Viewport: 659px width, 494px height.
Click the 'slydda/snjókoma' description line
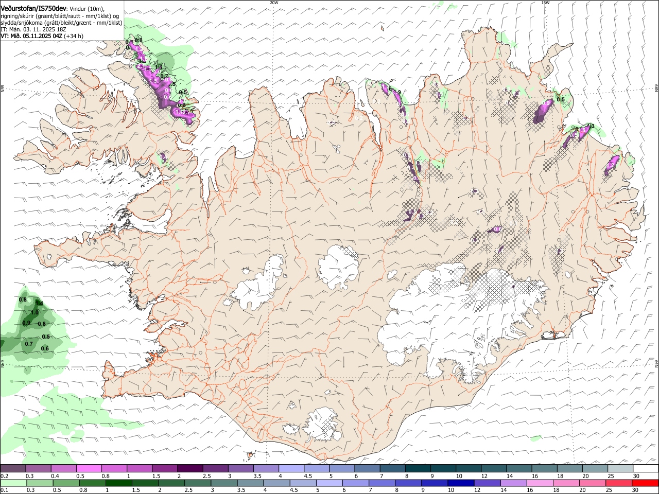pos(61,23)
